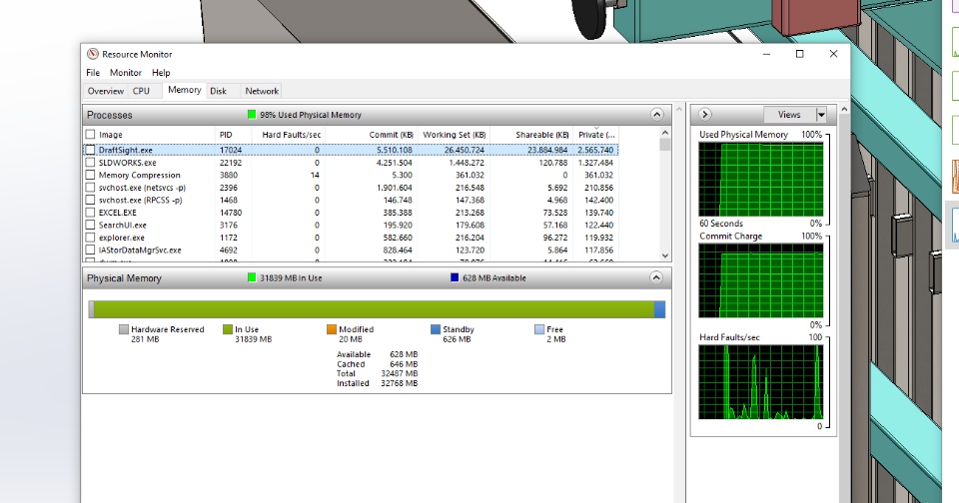Switch to the Overview tab
This screenshot has width=959, height=503.
point(105,91)
